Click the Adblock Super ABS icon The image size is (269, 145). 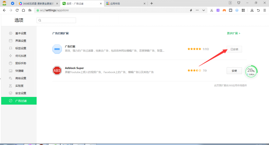tap(57, 70)
